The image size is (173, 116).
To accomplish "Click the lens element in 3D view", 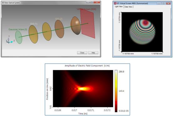I will [x=76, y=26].
